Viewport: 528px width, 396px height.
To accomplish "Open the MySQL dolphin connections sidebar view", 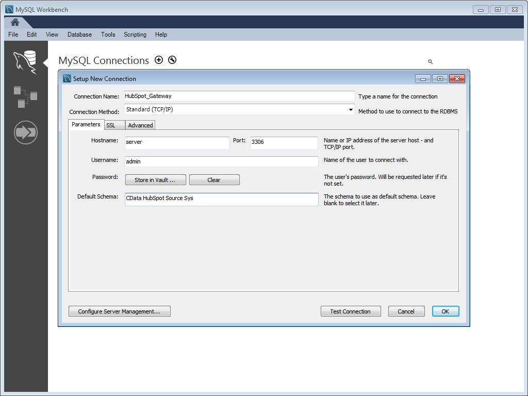I will (x=25, y=62).
